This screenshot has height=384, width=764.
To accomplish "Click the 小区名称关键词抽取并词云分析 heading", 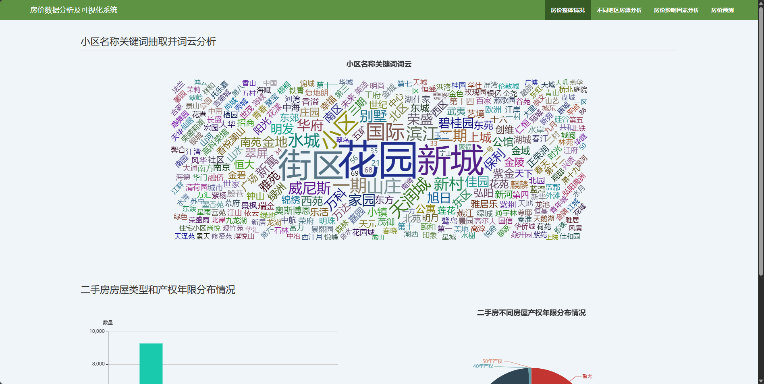I will point(148,42).
